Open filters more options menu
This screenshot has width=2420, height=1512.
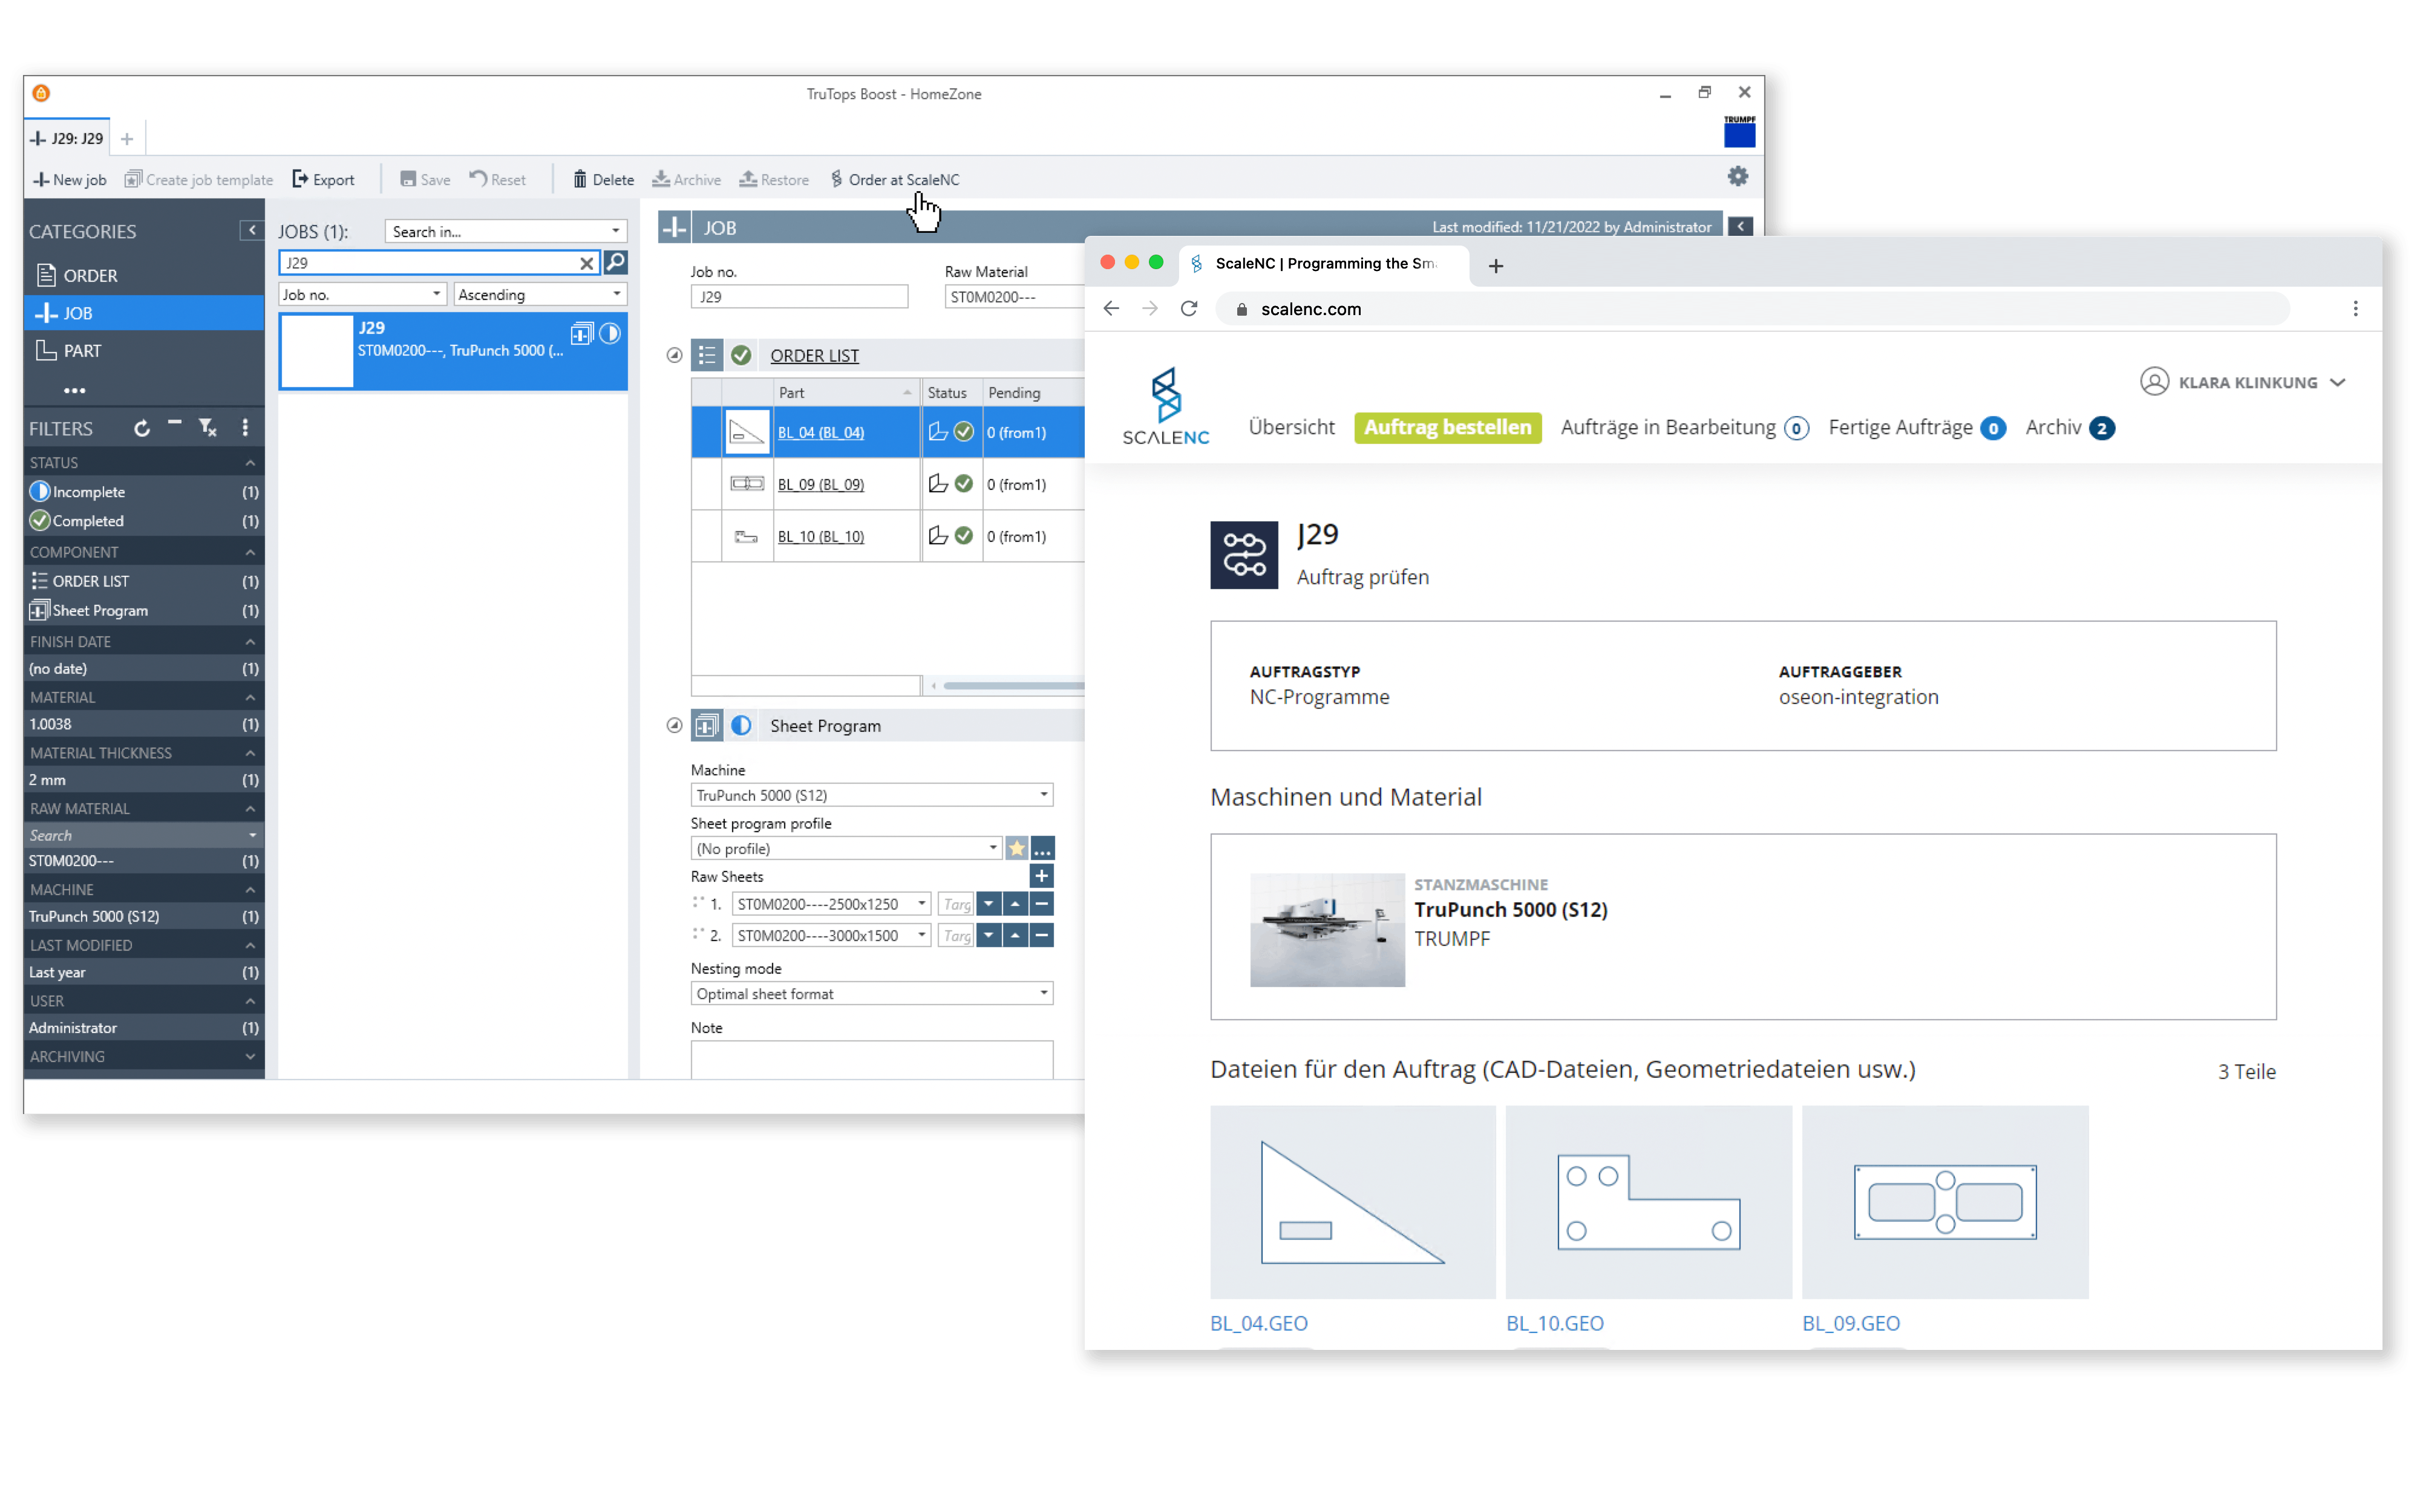pyautogui.click(x=245, y=429)
